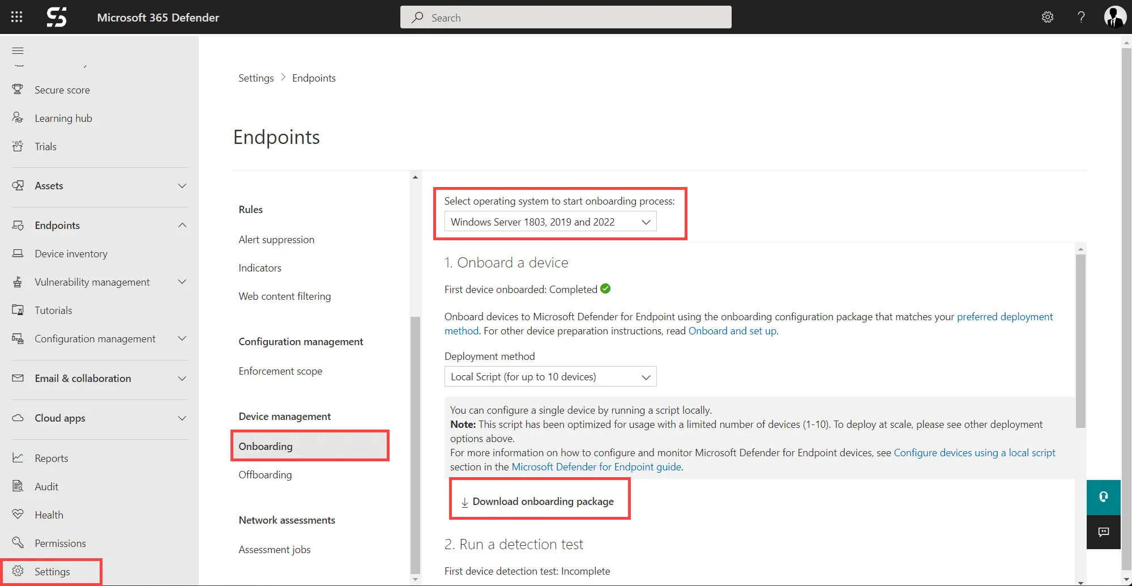Select Enforcement scope
Image resolution: width=1132 pixels, height=586 pixels.
(x=280, y=371)
